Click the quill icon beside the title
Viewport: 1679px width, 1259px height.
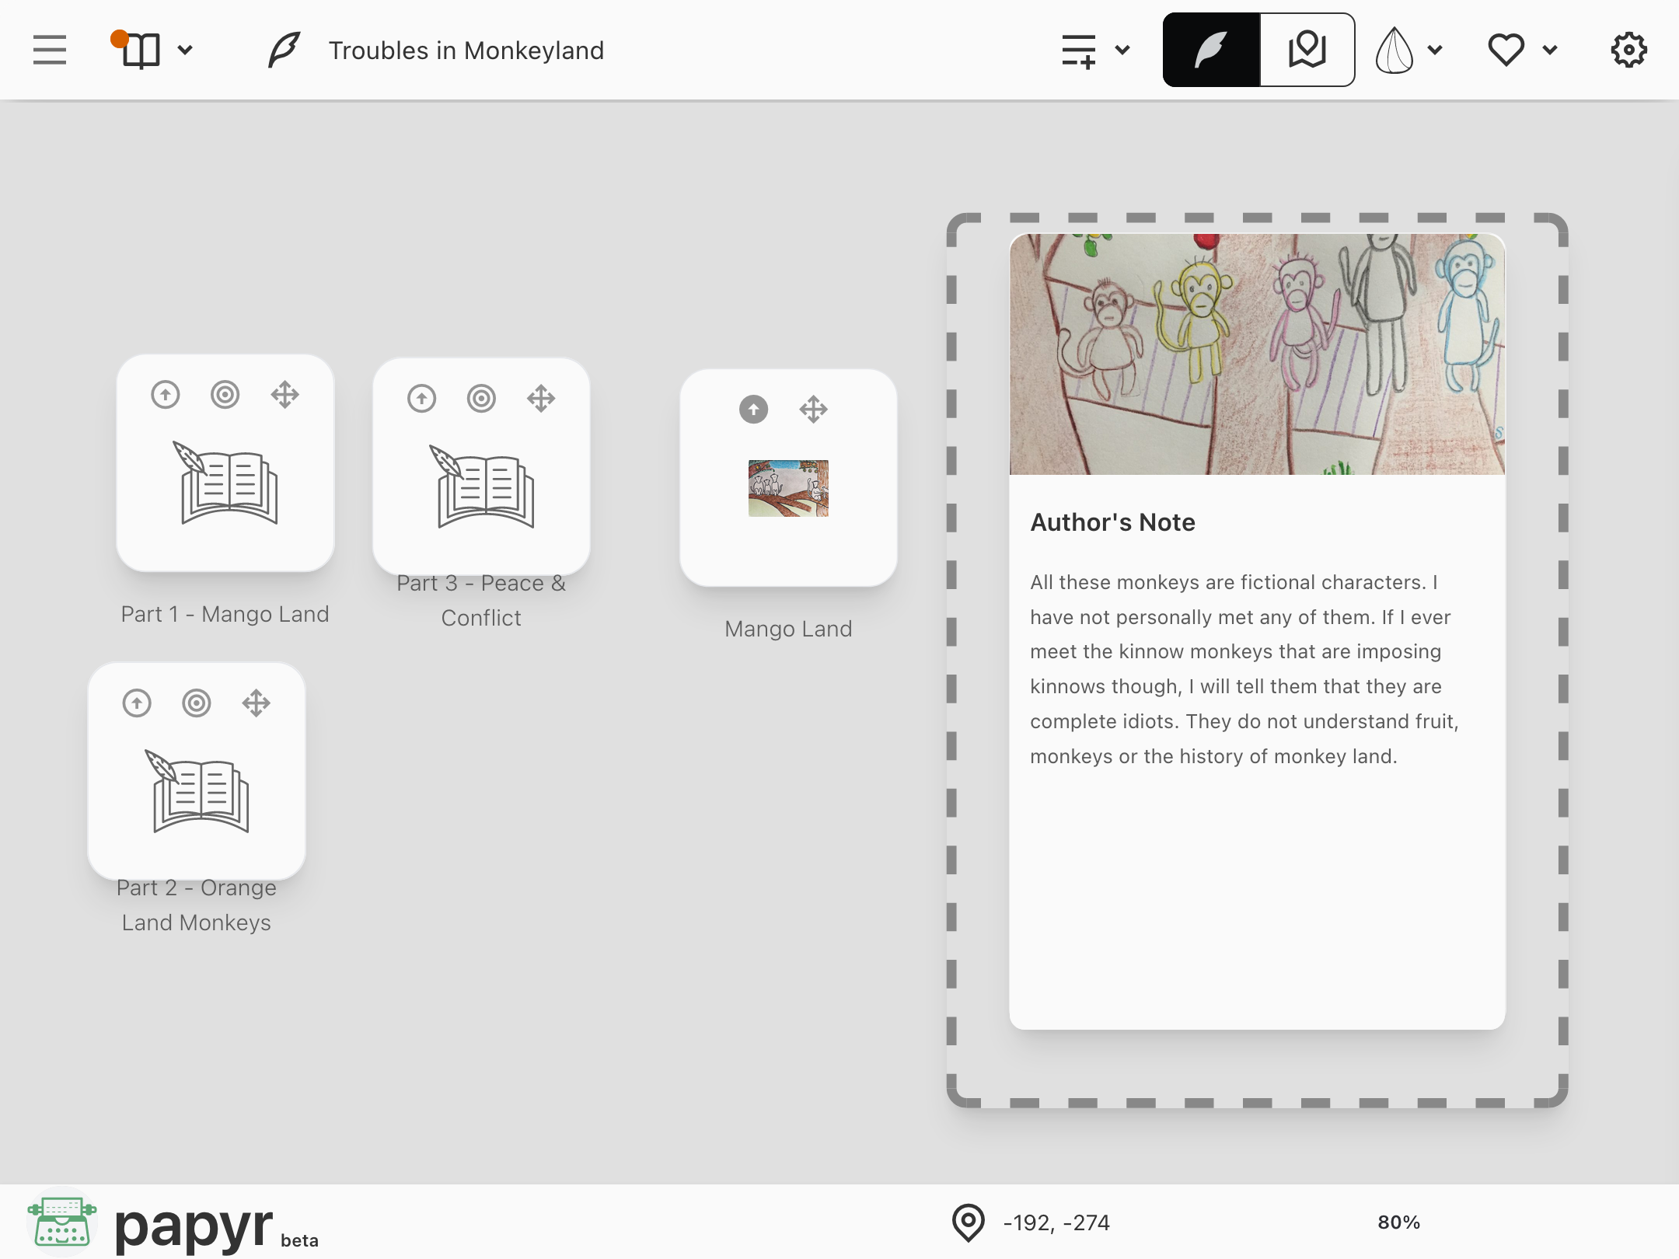[284, 51]
